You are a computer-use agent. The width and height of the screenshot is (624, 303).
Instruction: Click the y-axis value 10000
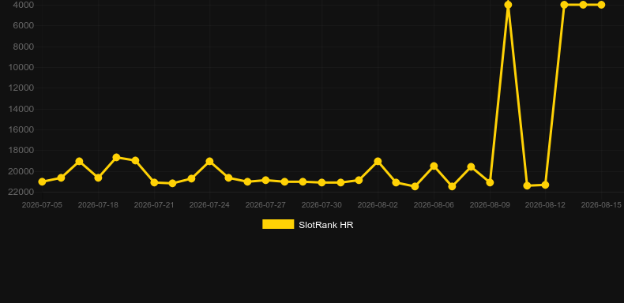pos(21,67)
